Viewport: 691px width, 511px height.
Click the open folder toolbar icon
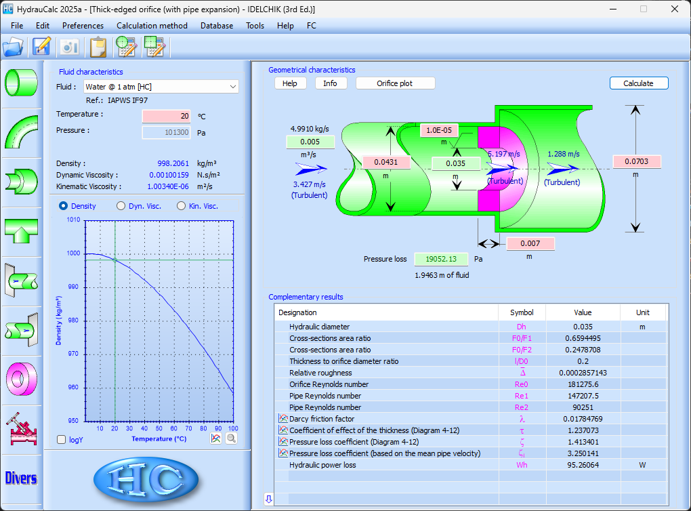click(13, 47)
